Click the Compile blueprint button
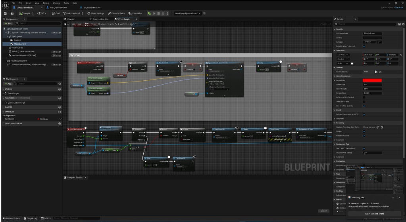Viewport: 406px width, 222px height. [x=24, y=13]
